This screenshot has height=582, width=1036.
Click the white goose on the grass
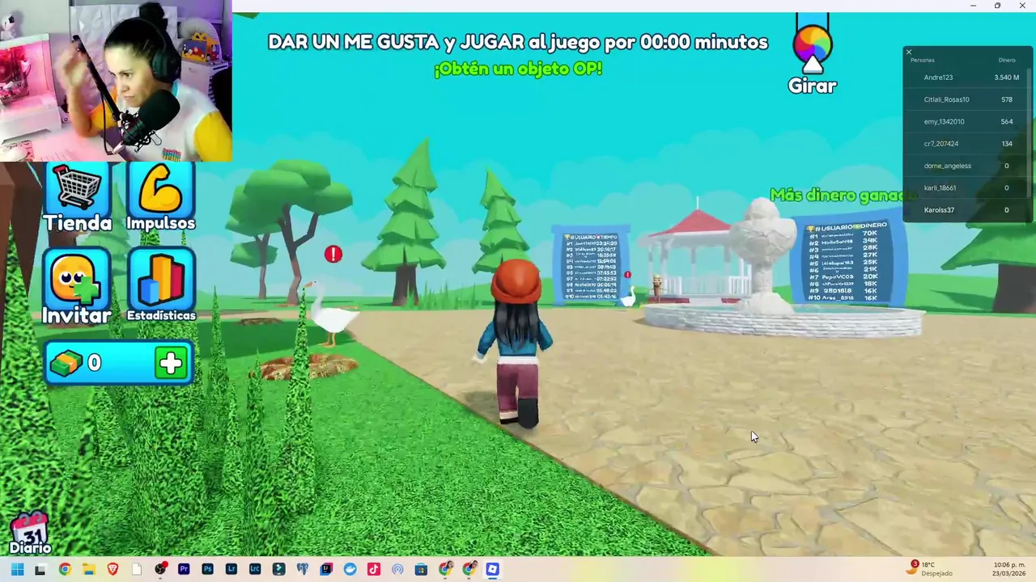coord(329,314)
